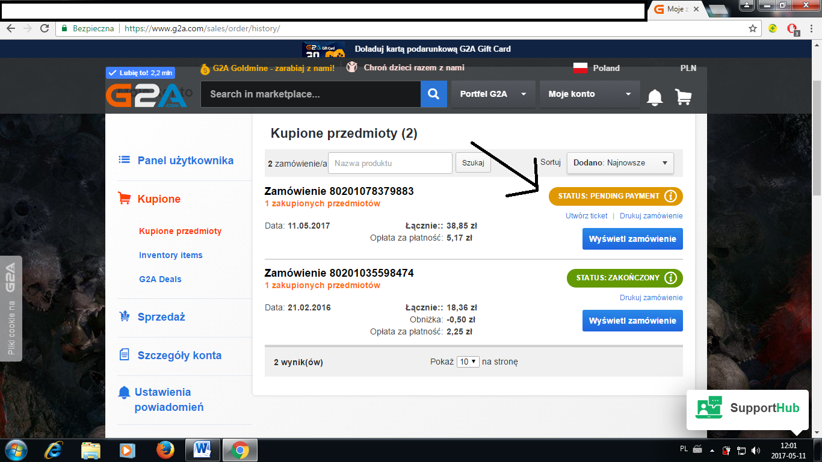This screenshot has width=822, height=462.
Task: Open G2A Deals in sidebar
Action: pyautogui.click(x=160, y=279)
